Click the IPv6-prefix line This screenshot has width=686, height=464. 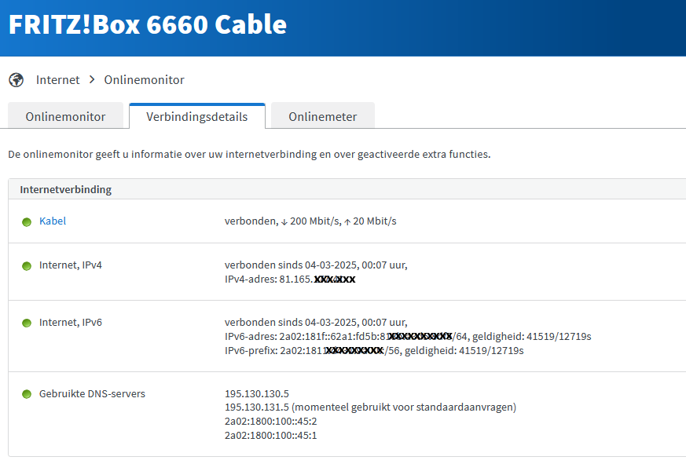(x=374, y=350)
